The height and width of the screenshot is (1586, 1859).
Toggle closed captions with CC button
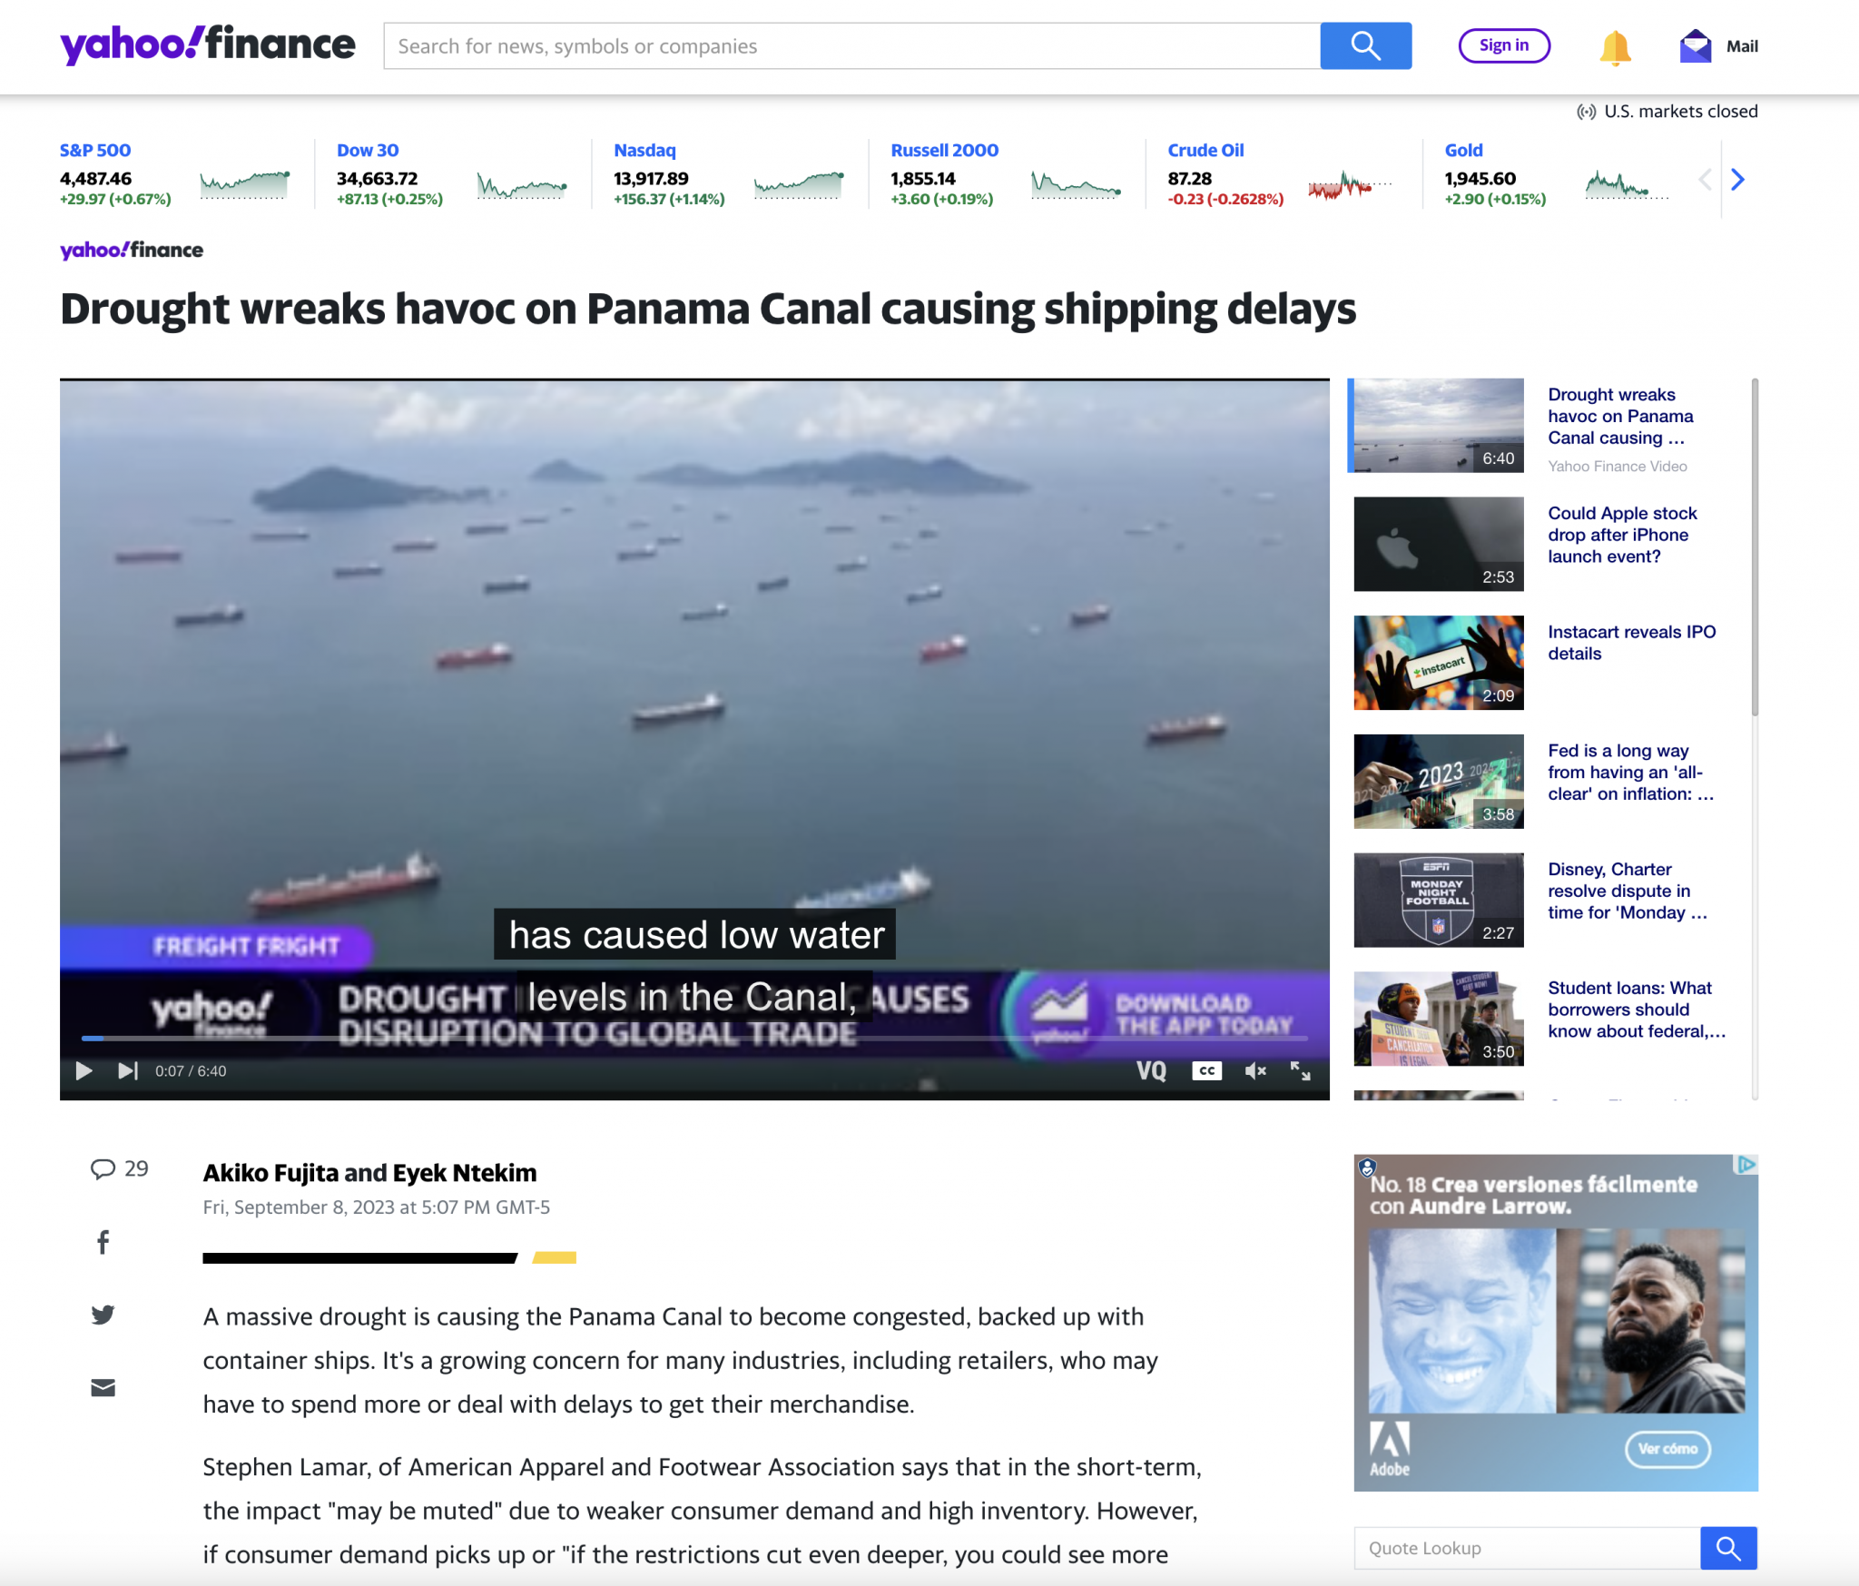(x=1206, y=1071)
